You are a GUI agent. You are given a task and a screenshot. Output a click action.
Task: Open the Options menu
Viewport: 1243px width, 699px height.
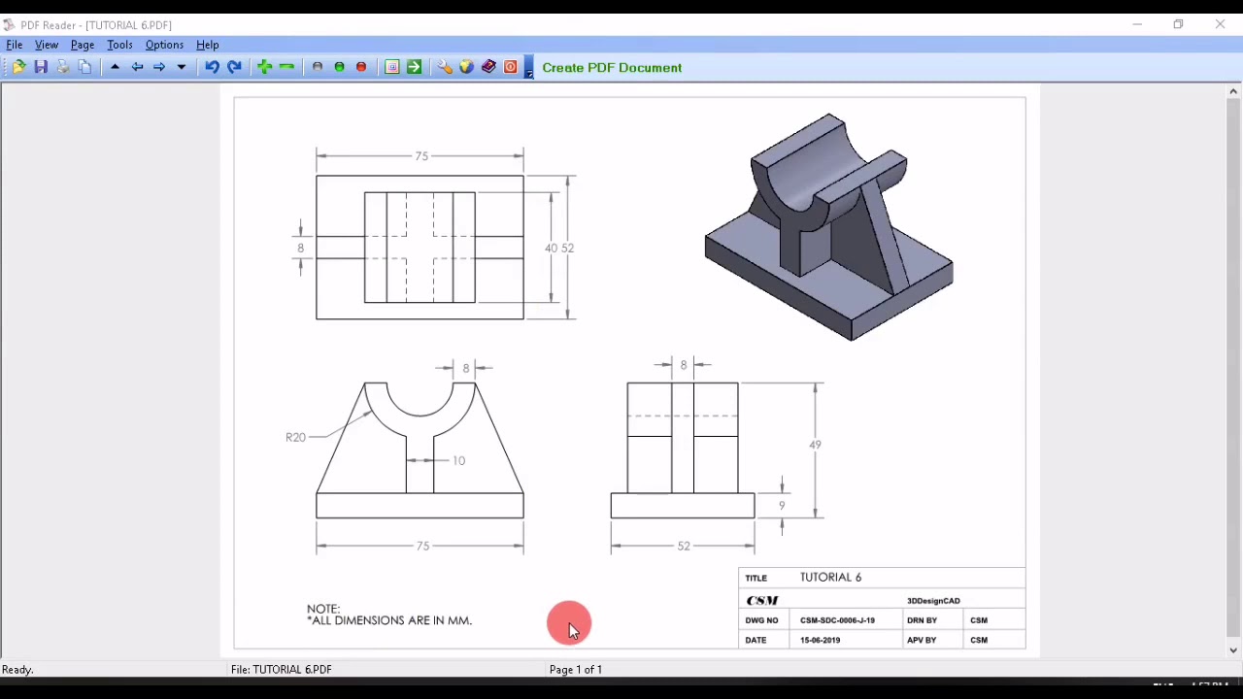[x=164, y=45]
